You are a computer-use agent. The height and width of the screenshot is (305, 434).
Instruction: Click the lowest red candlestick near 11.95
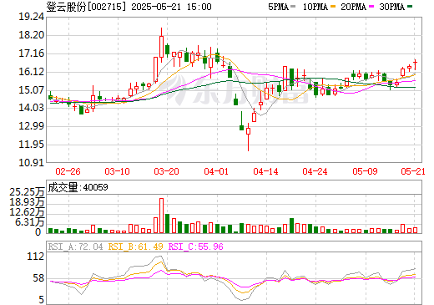point(248,136)
